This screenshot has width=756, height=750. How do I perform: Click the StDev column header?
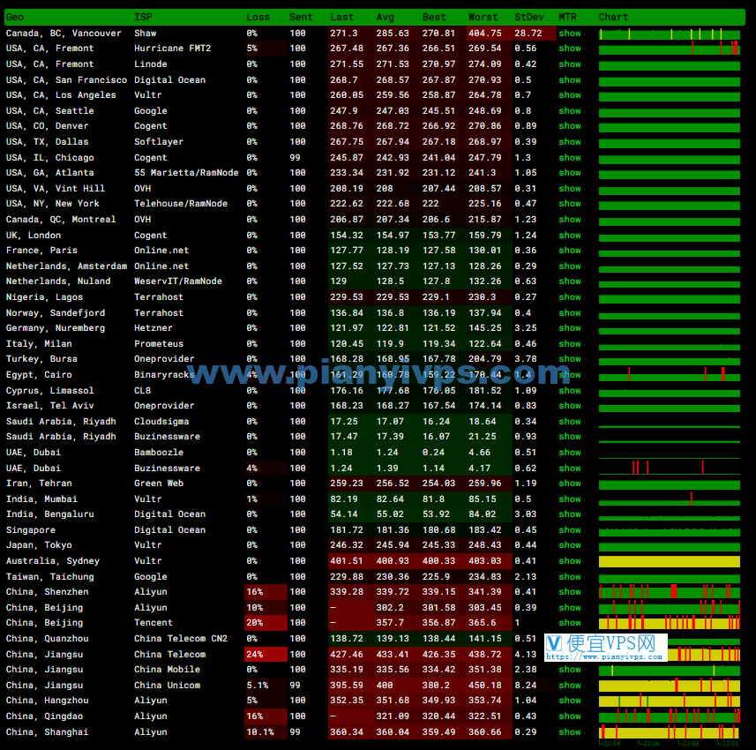point(529,18)
